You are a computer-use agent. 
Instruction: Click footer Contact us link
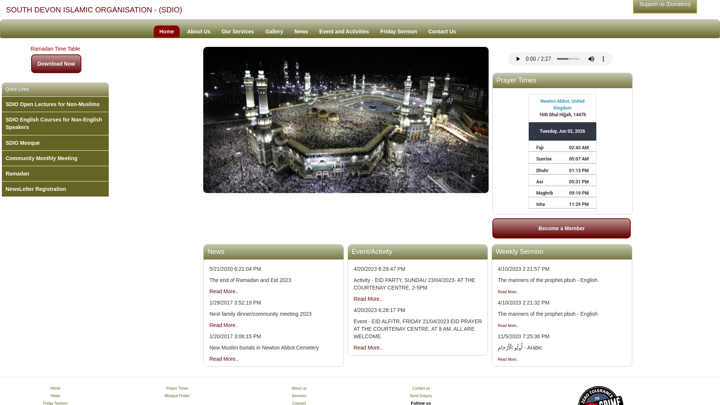click(421, 388)
